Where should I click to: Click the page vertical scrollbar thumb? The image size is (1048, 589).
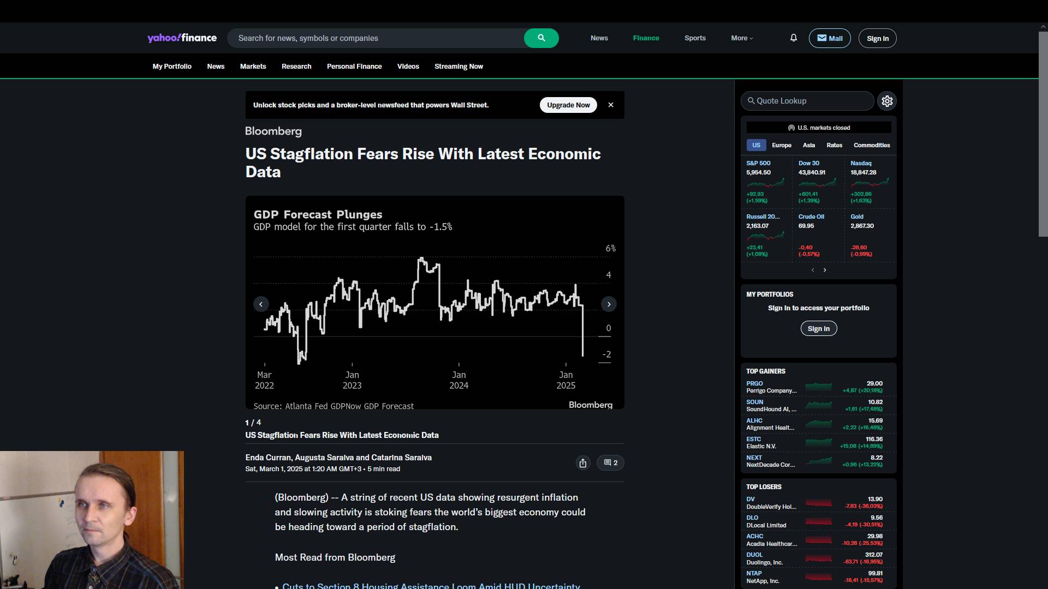(1043, 134)
